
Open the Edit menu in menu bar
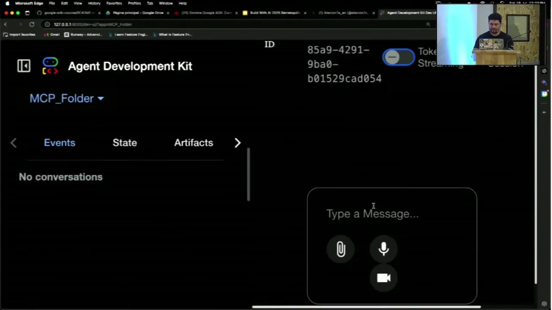point(64,3)
